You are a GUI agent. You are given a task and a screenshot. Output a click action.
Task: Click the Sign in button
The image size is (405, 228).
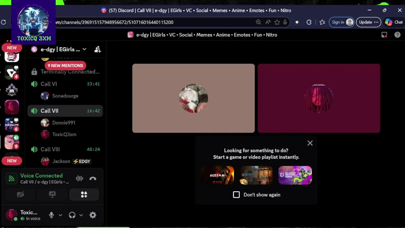coord(342,22)
